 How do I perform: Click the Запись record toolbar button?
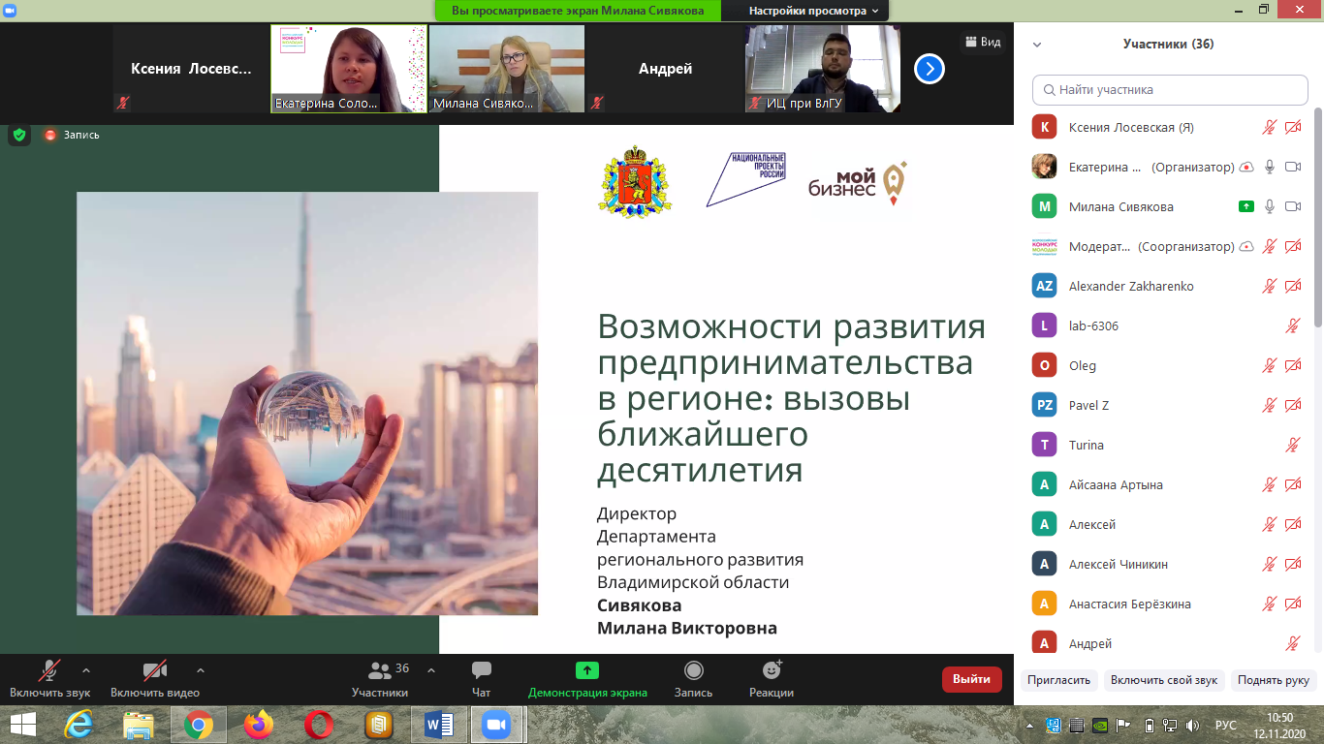(693, 678)
